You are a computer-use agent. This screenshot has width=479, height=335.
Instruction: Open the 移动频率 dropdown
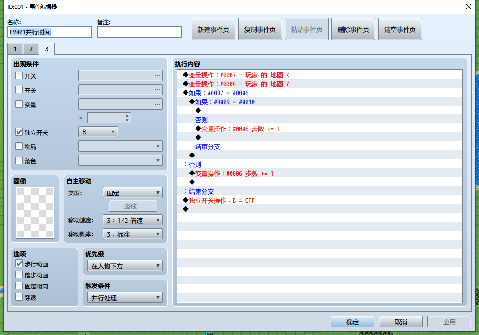[133, 234]
